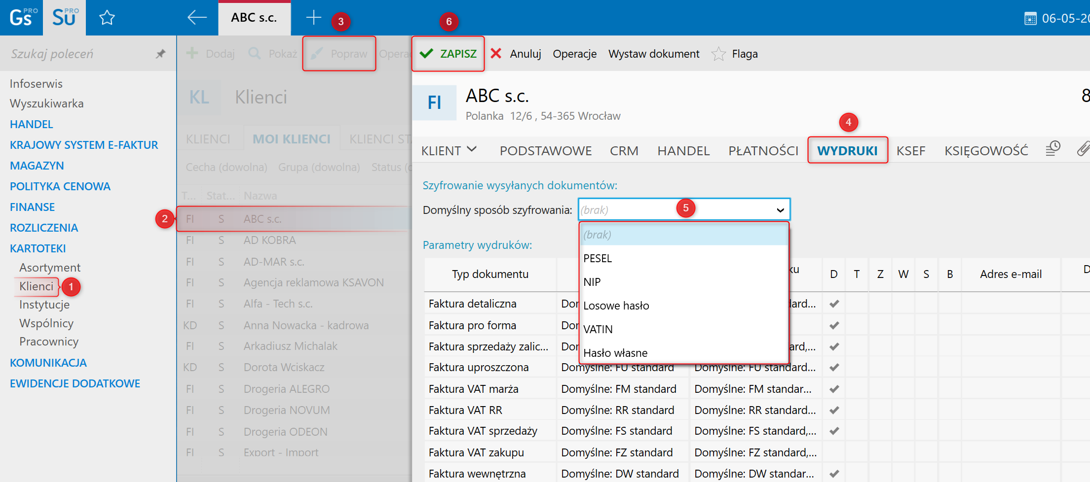Toggle D checkmark for Faktura VAT sprzedaży
Viewport: 1090px width, 482px height.
click(x=834, y=431)
